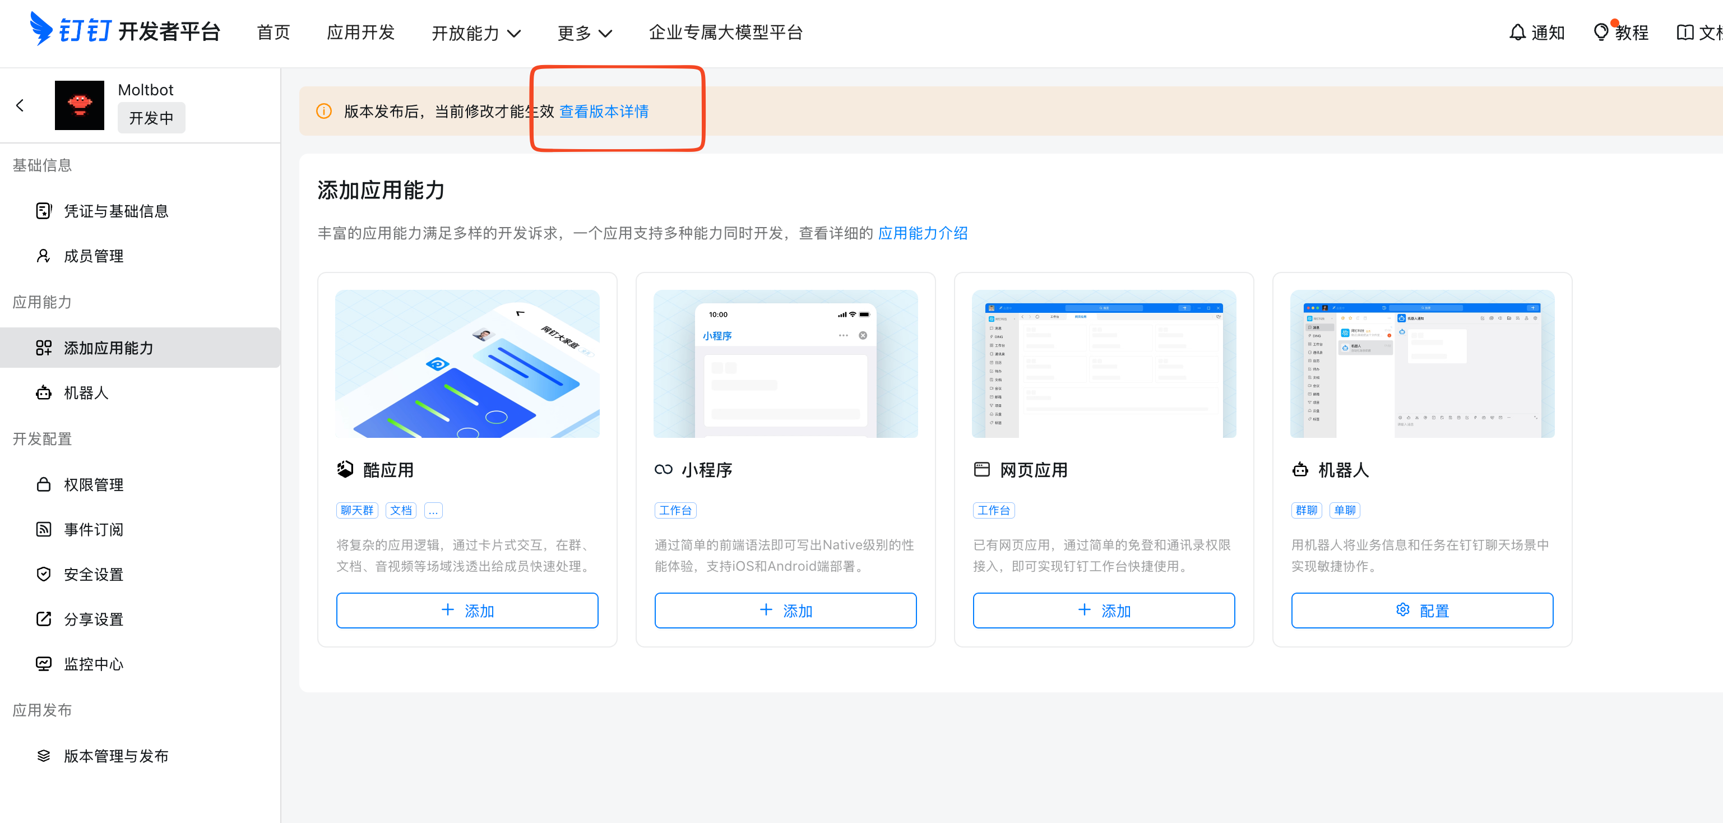This screenshot has height=823, width=1723.
Task: Go to 首页 in the top navigation
Action: (273, 32)
